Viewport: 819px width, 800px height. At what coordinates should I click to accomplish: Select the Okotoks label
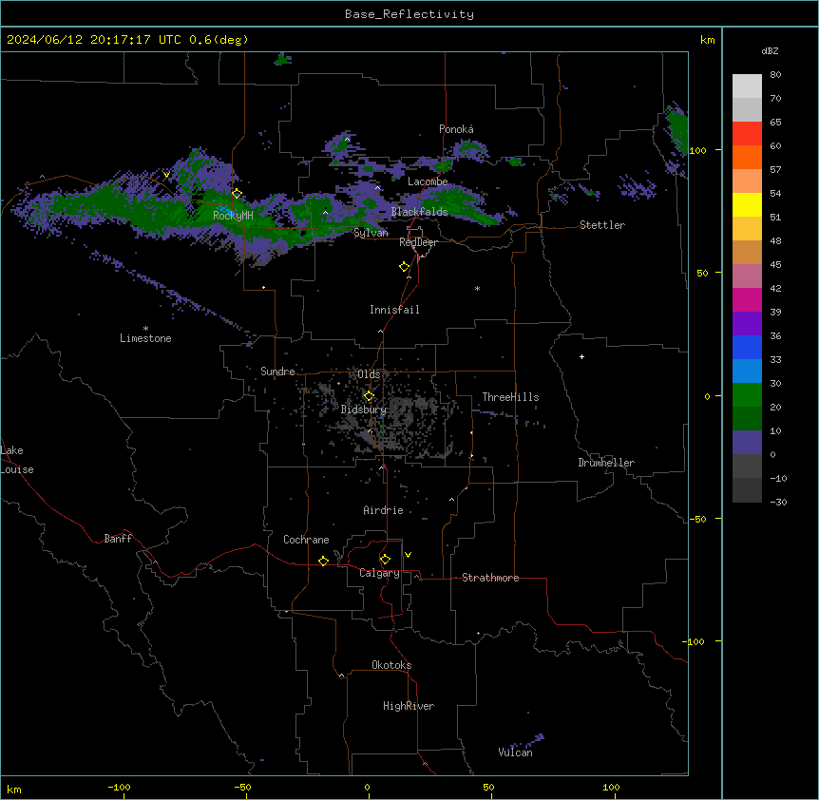click(391, 665)
